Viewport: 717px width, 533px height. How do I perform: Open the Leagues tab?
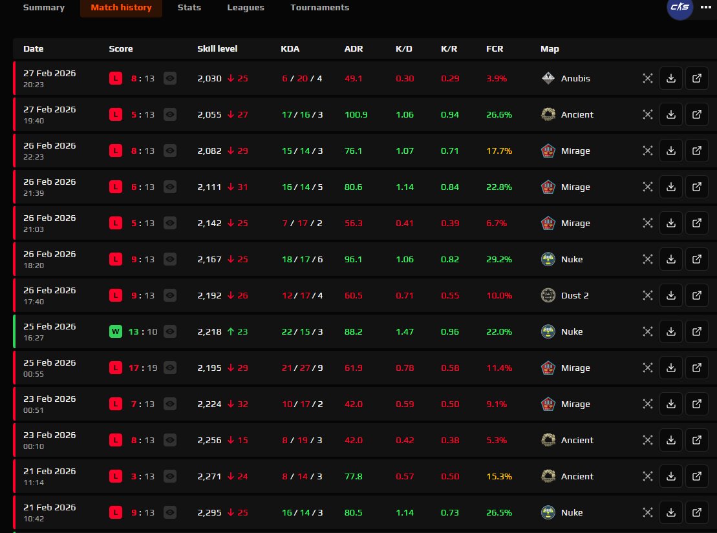[246, 7]
